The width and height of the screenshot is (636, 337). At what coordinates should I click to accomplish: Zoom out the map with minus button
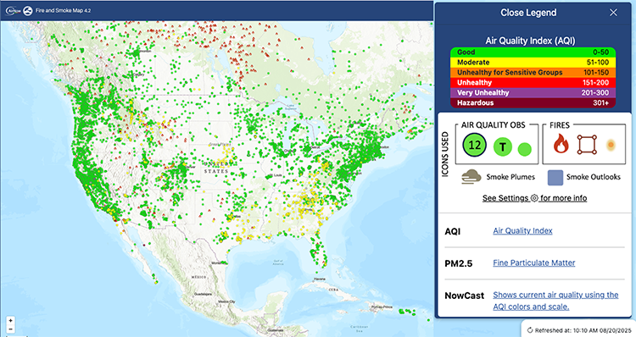pyautogui.click(x=10, y=329)
